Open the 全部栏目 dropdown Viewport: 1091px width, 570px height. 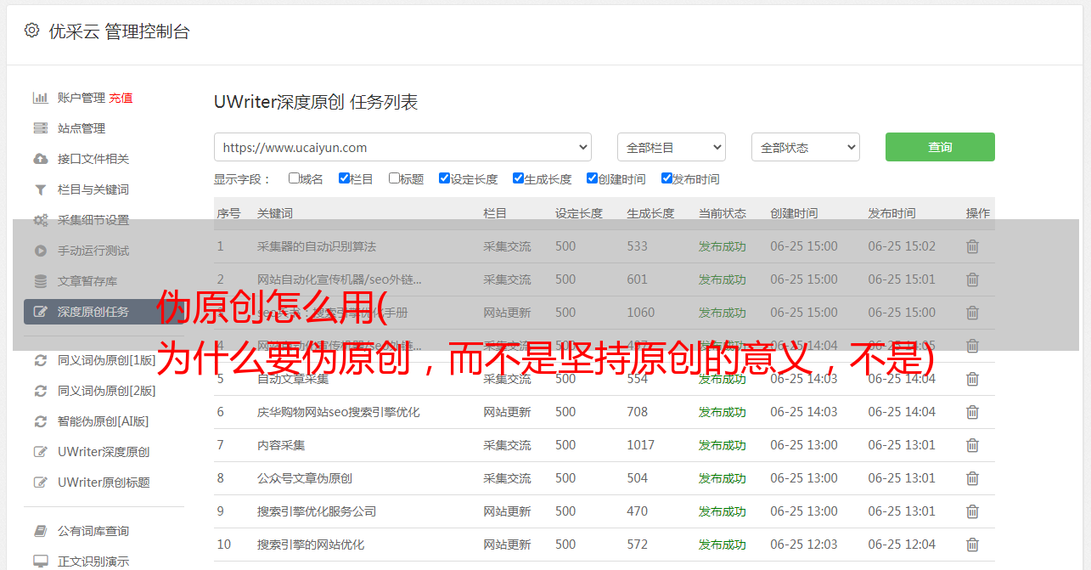[x=672, y=147]
